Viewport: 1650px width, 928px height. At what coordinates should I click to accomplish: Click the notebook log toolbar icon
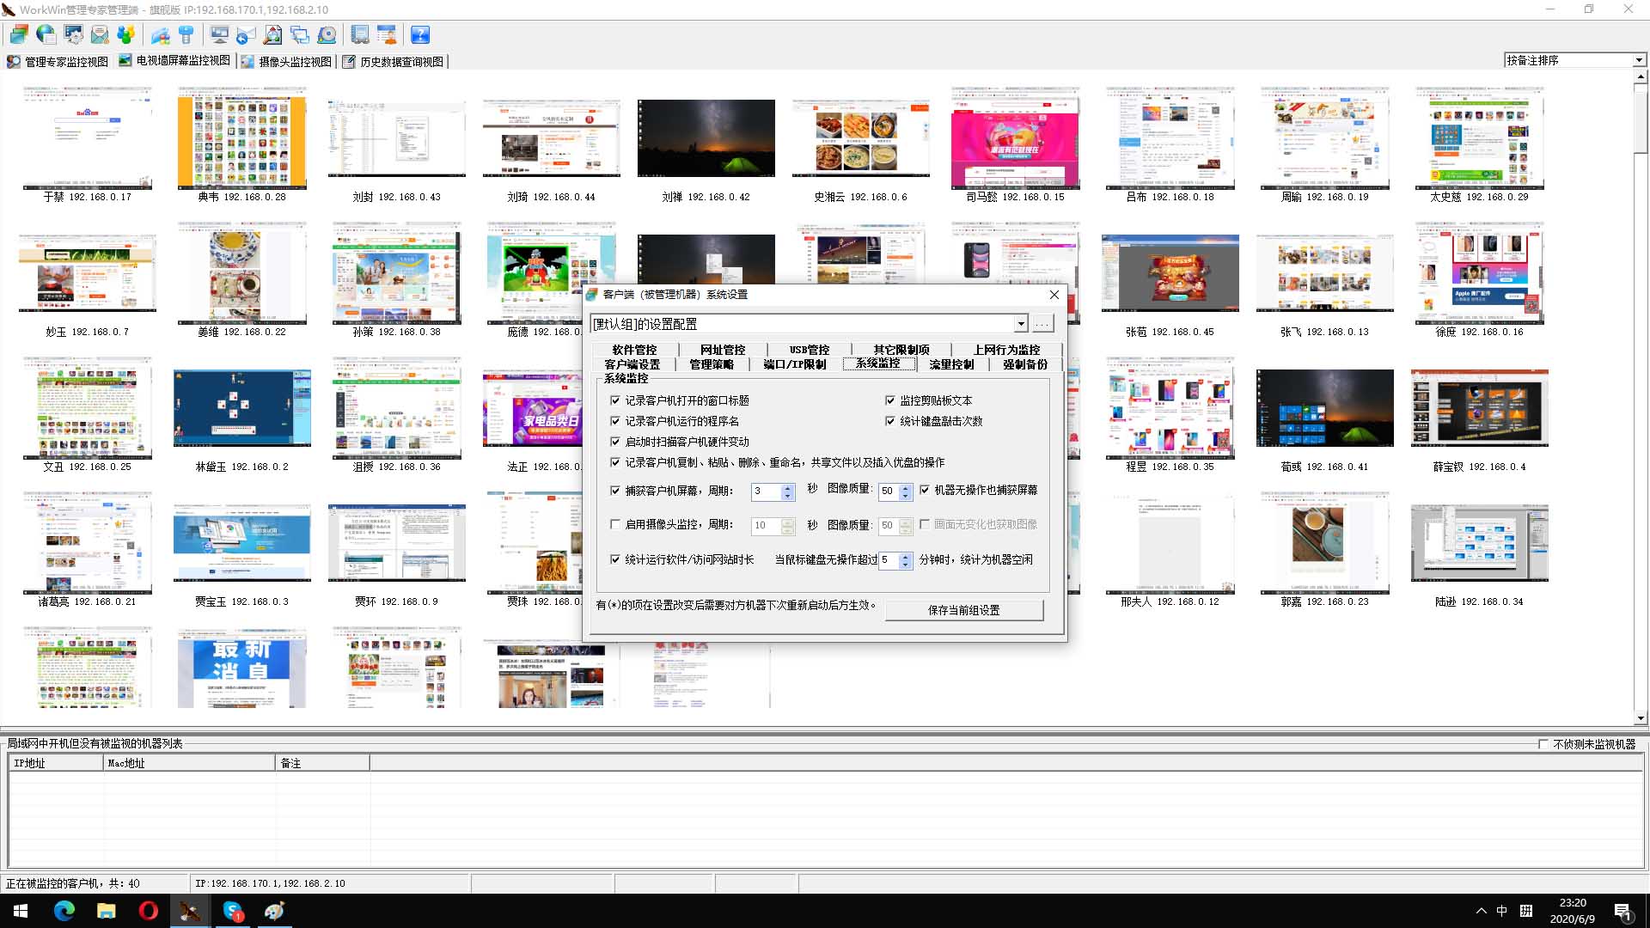pos(360,34)
